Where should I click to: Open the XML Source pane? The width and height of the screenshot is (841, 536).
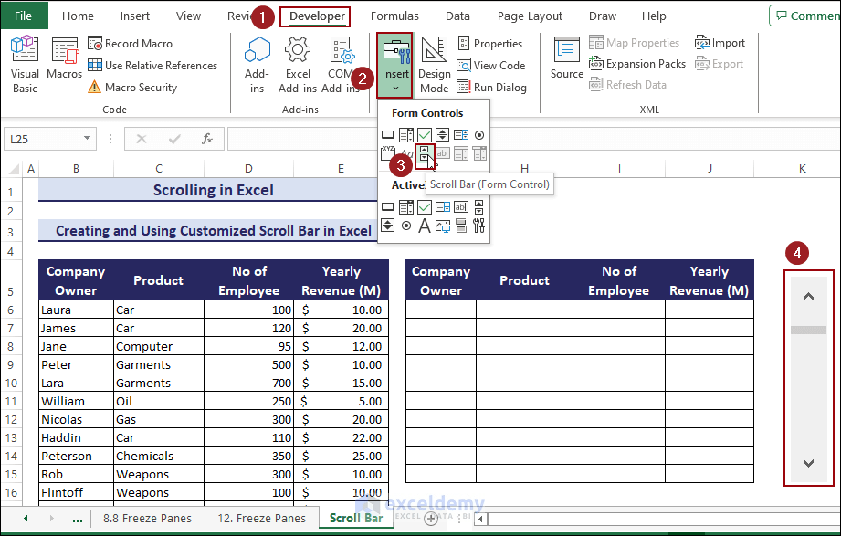click(x=566, y=57)
